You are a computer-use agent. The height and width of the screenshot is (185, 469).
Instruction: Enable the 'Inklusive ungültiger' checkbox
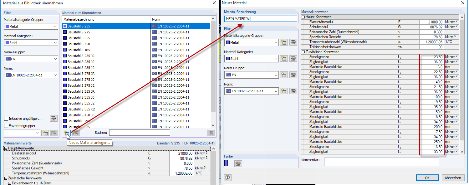pyautogui.click(x=6, y=119)
